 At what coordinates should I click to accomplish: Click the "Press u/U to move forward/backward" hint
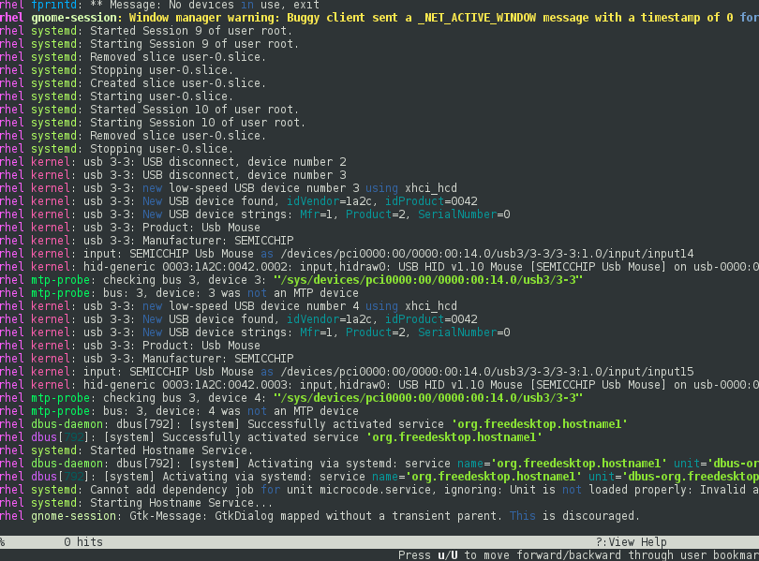pos(578,555)
